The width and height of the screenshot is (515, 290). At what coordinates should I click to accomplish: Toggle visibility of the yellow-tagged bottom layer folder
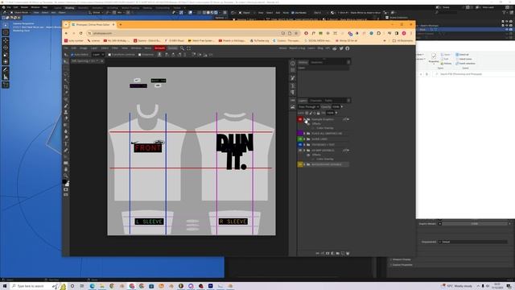(x=300, y=164)
